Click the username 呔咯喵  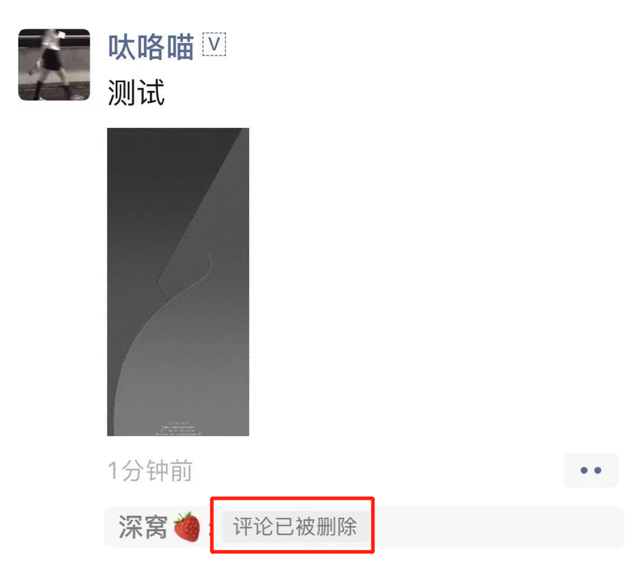pos(151,47)
